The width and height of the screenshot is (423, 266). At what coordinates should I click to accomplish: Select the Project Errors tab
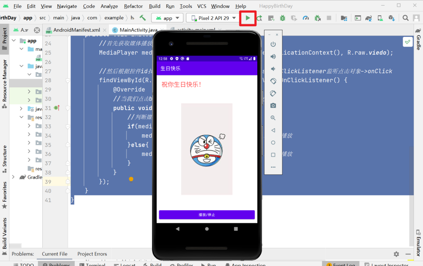pyautogui.click(x=92, y=254)
